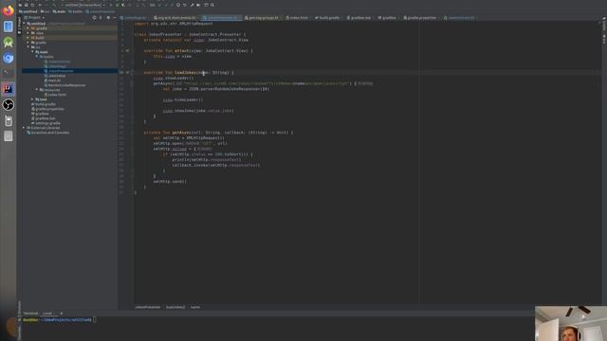Collapse the kotlin folder arrow
This screenshot has width=607, height=341.
(37, 57)
